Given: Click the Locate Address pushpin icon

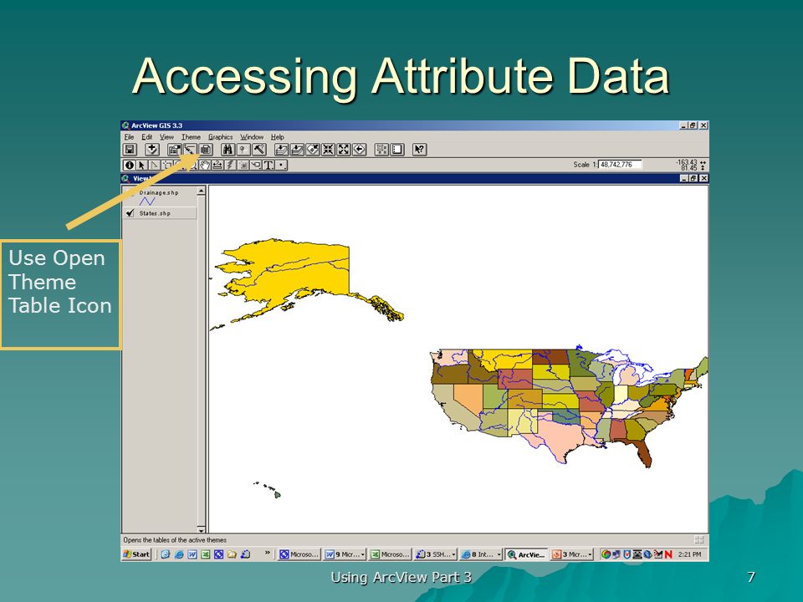Looking at the screenshot, I should (243, 150).
